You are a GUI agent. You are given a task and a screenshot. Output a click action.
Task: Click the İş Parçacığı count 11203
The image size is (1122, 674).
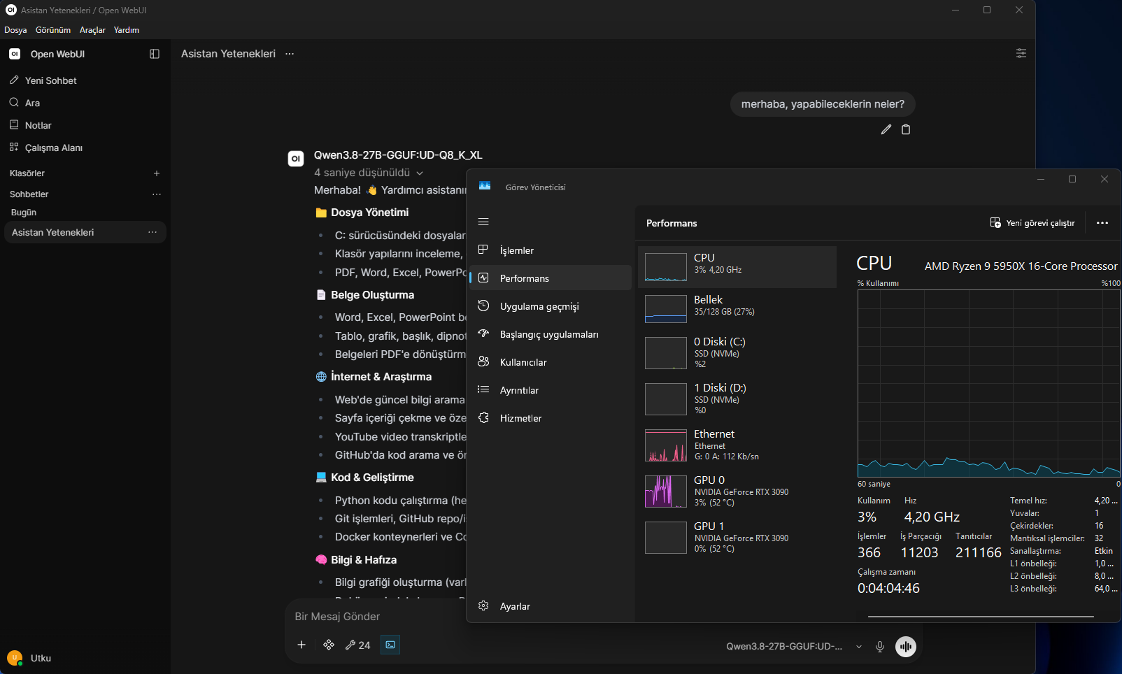(x=919, y=553)
